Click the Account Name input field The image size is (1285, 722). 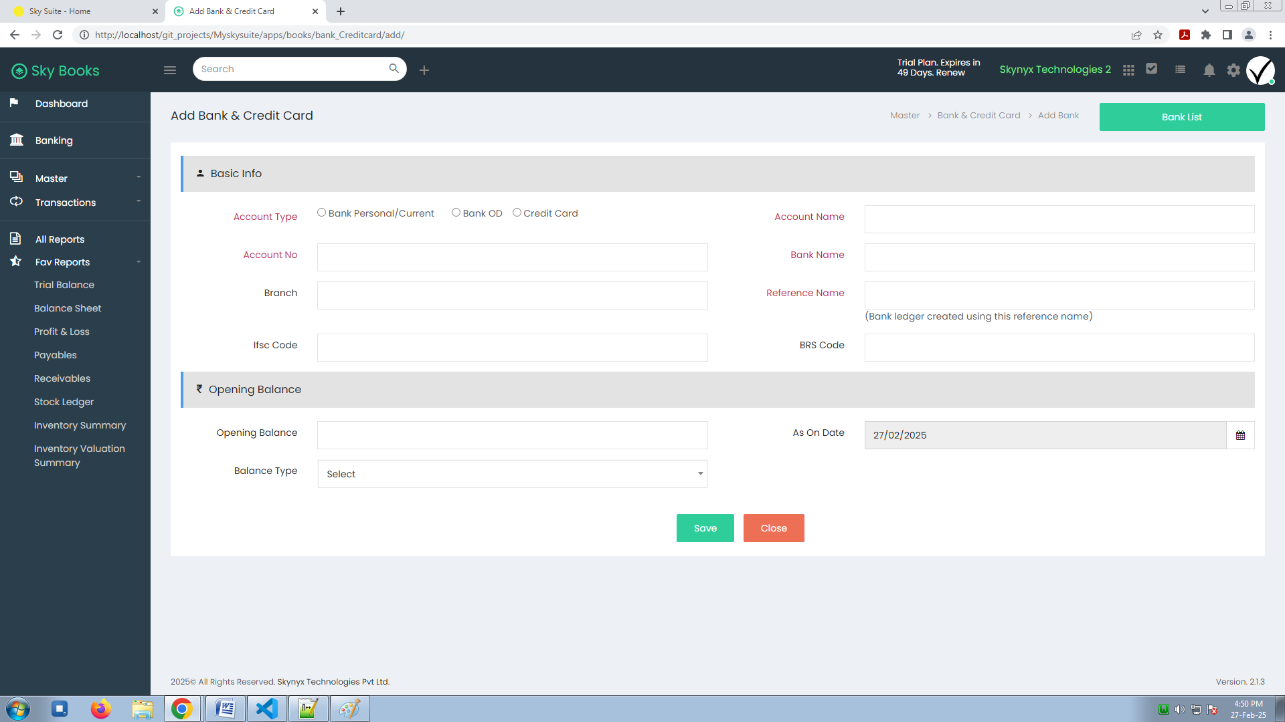pyautogui.click(x=1059, y=219)
